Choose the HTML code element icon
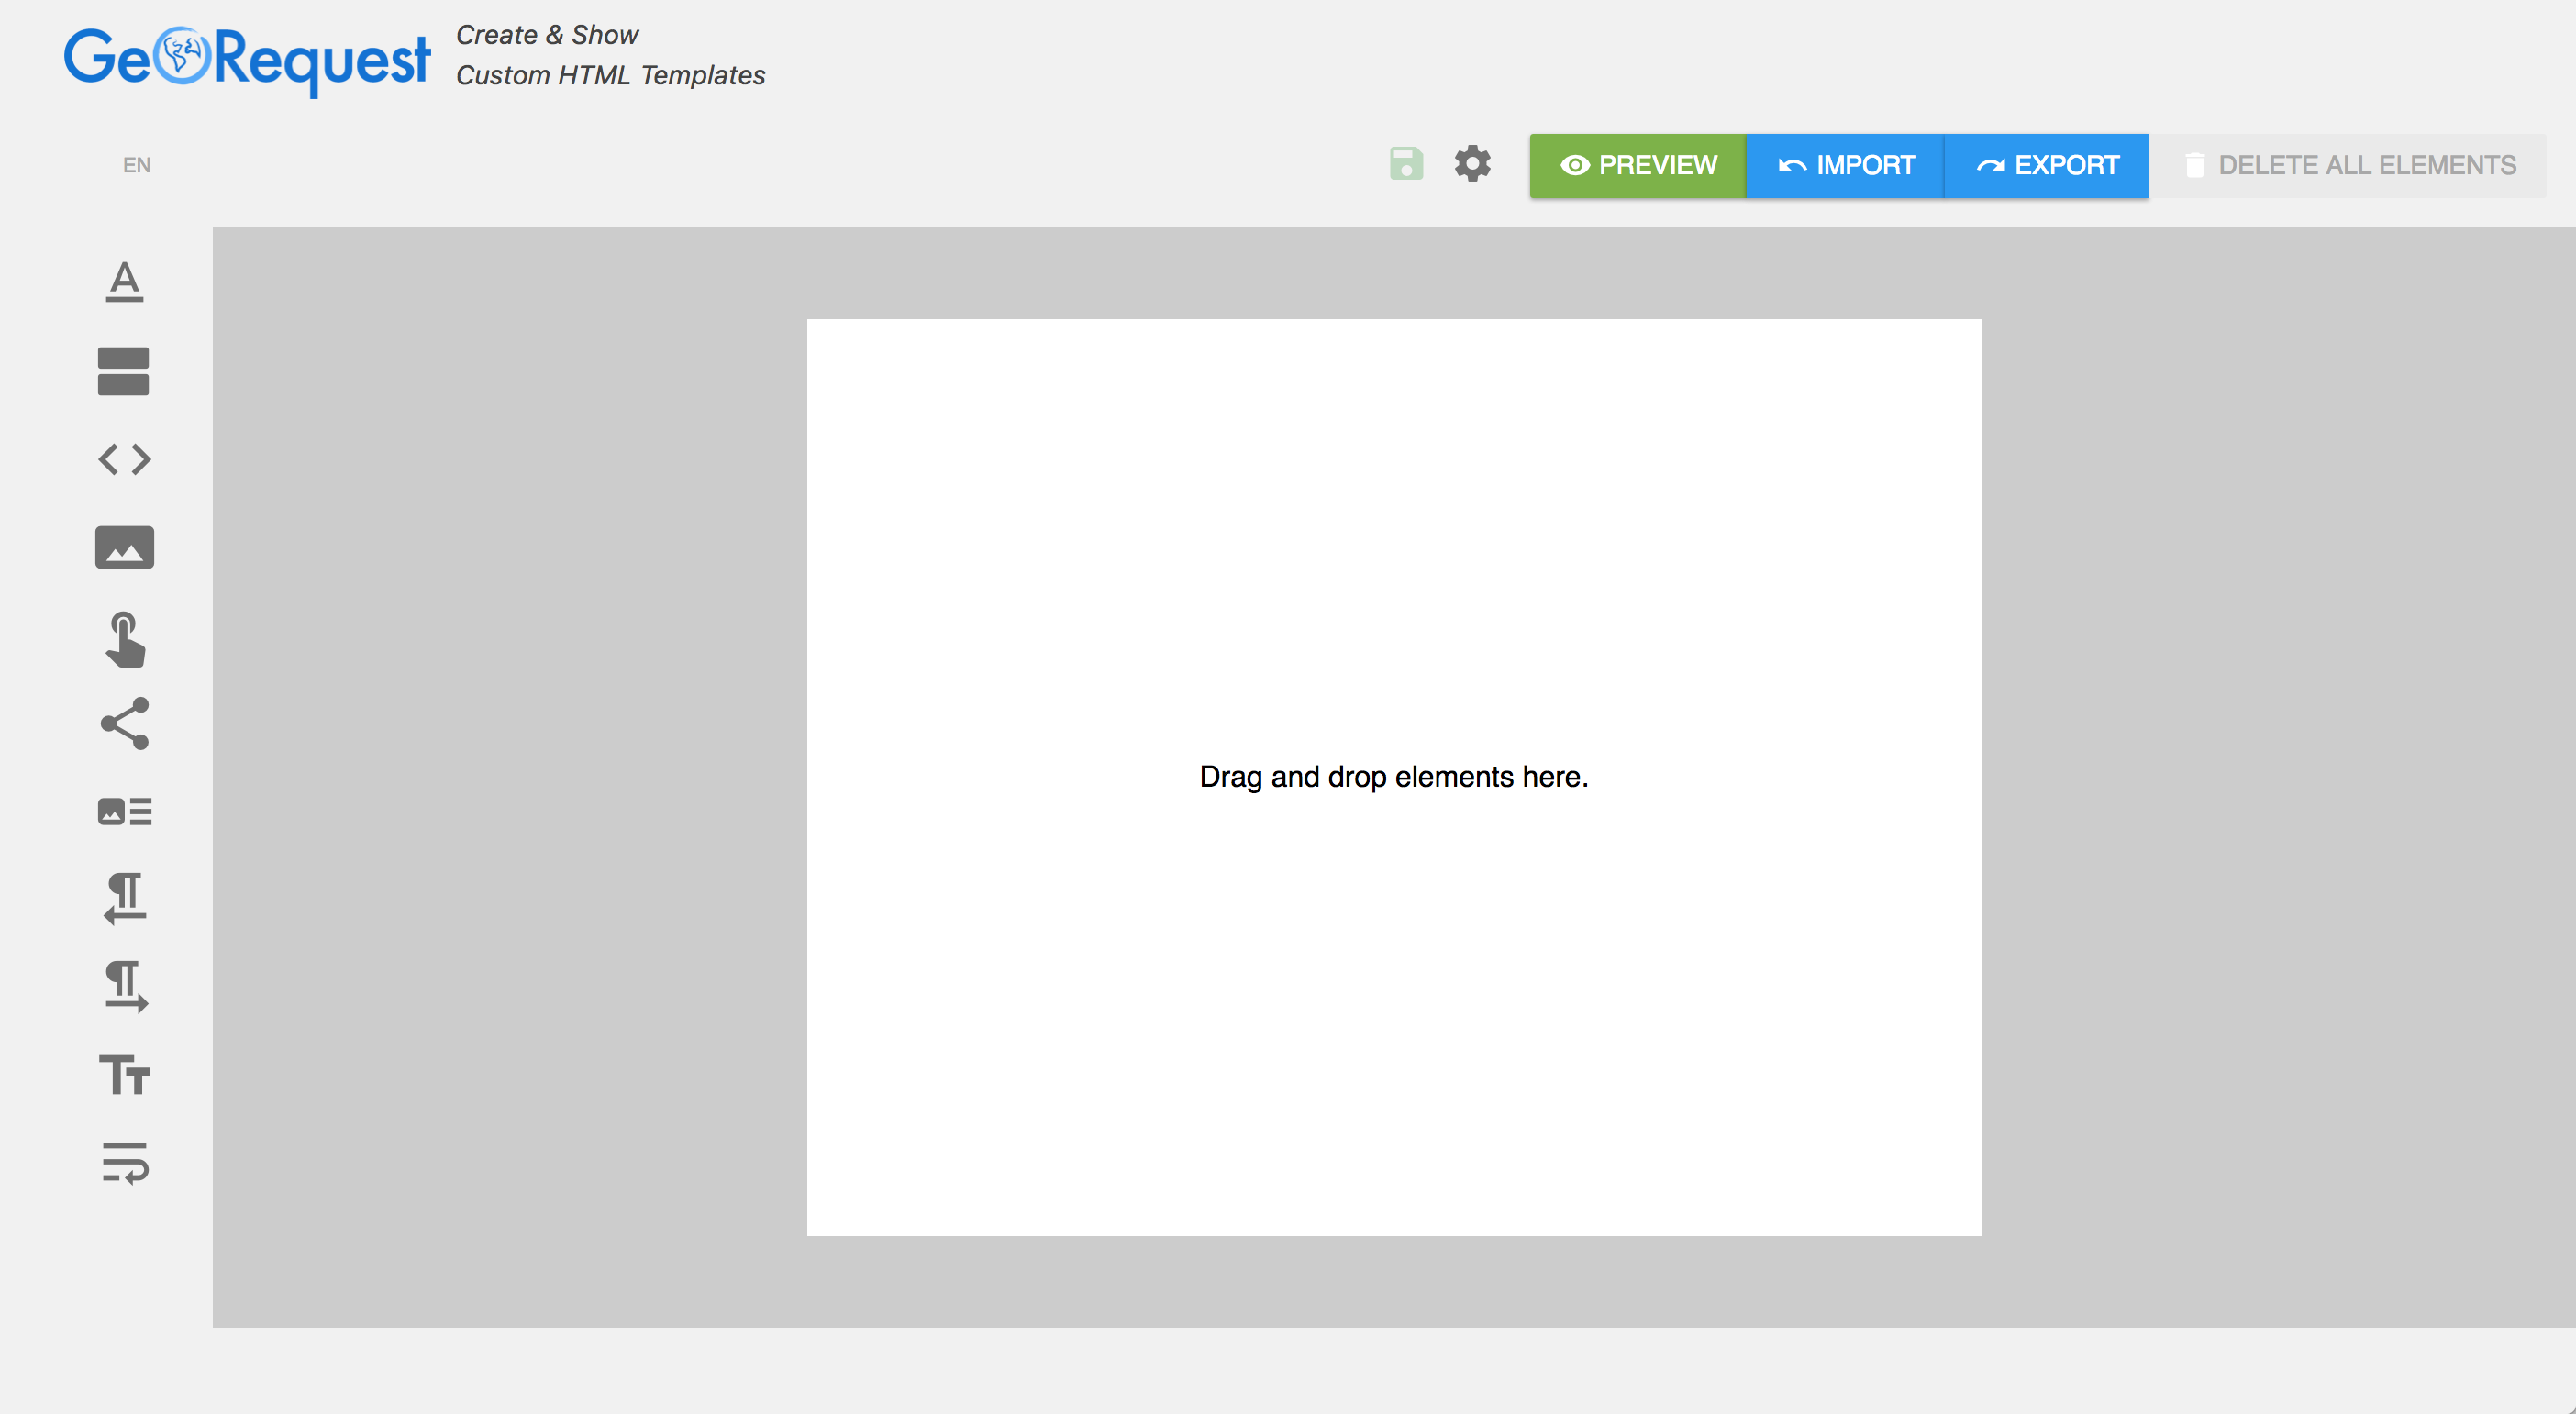Screen dimensions: 2576x1414 point(124,459)
